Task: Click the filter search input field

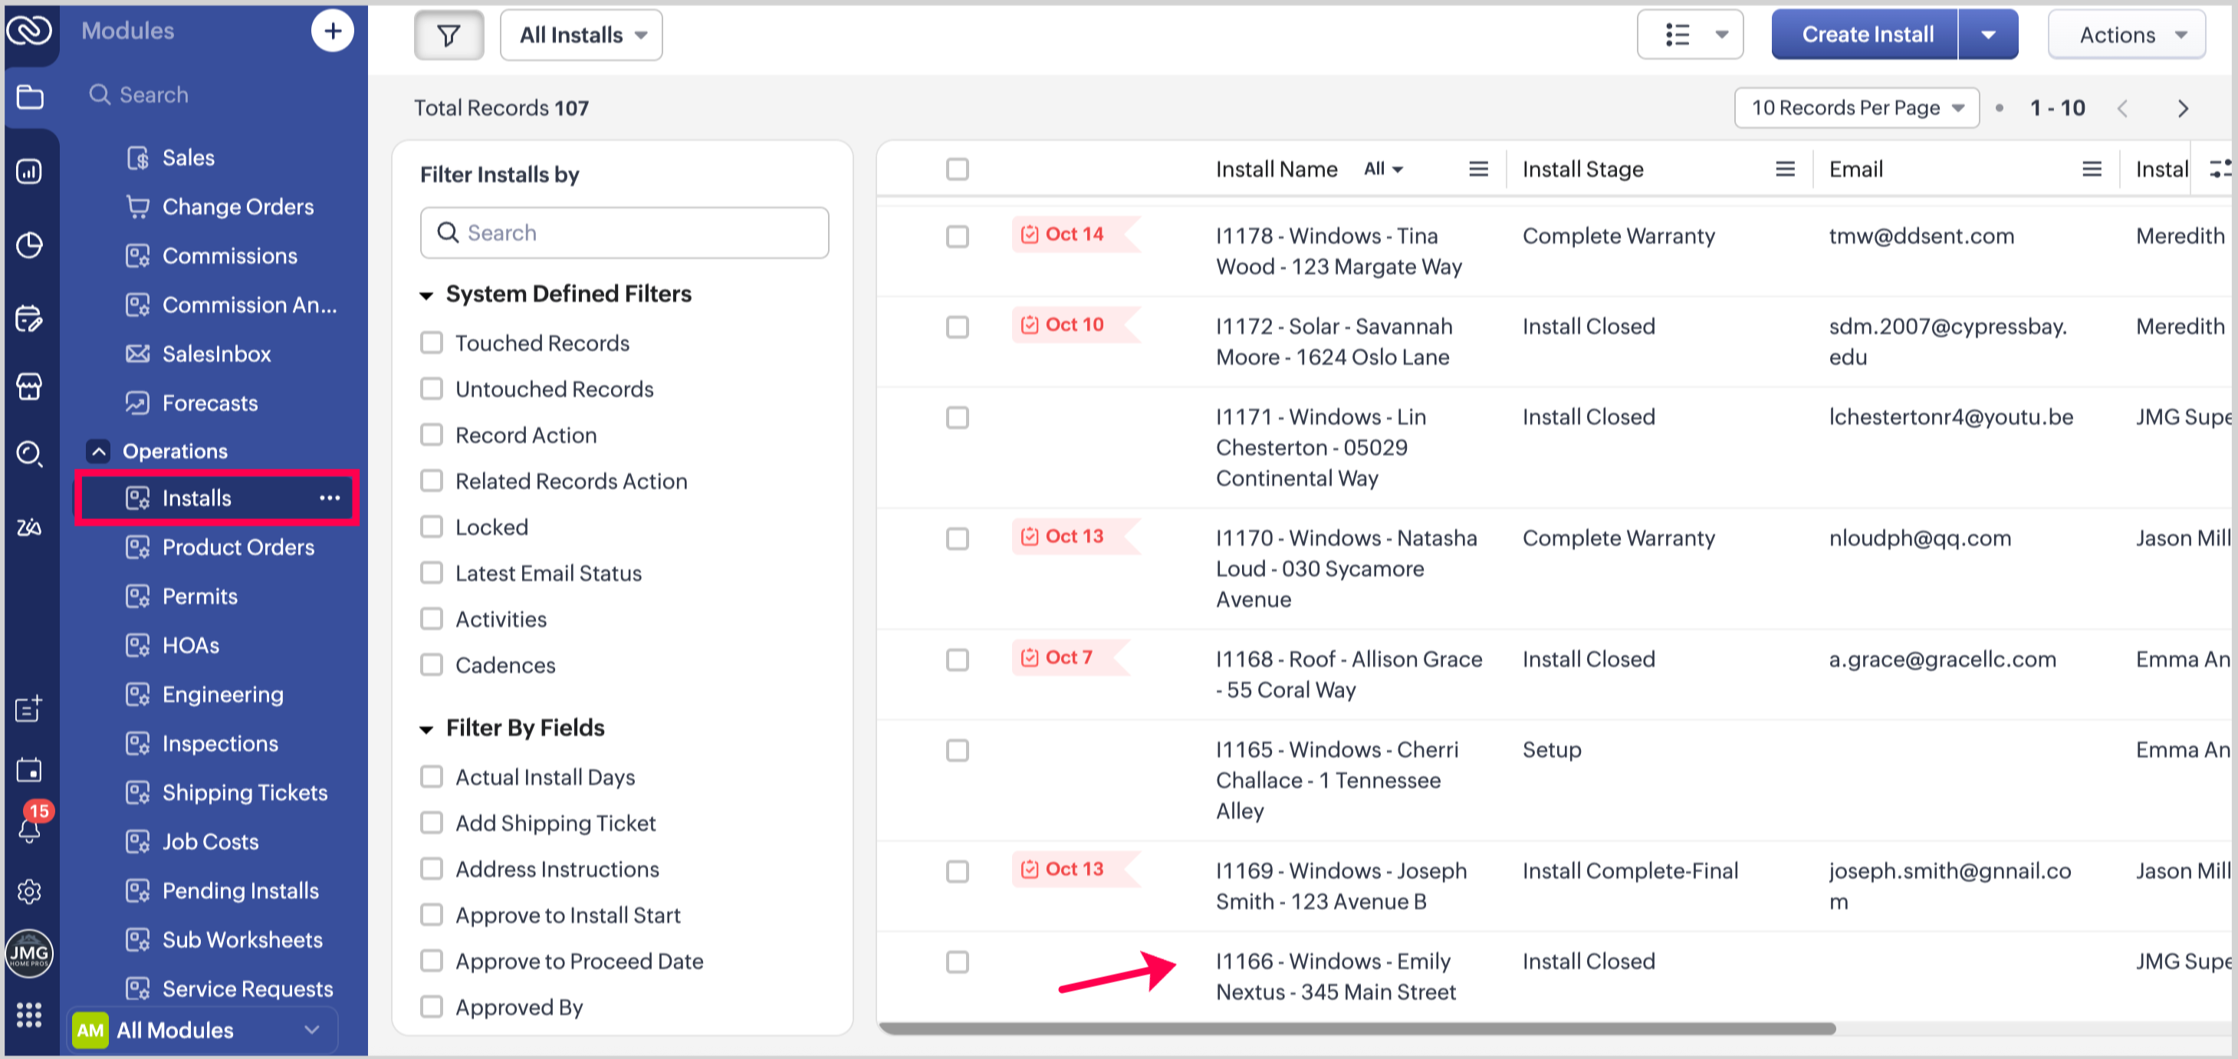Action: (624, 233)
